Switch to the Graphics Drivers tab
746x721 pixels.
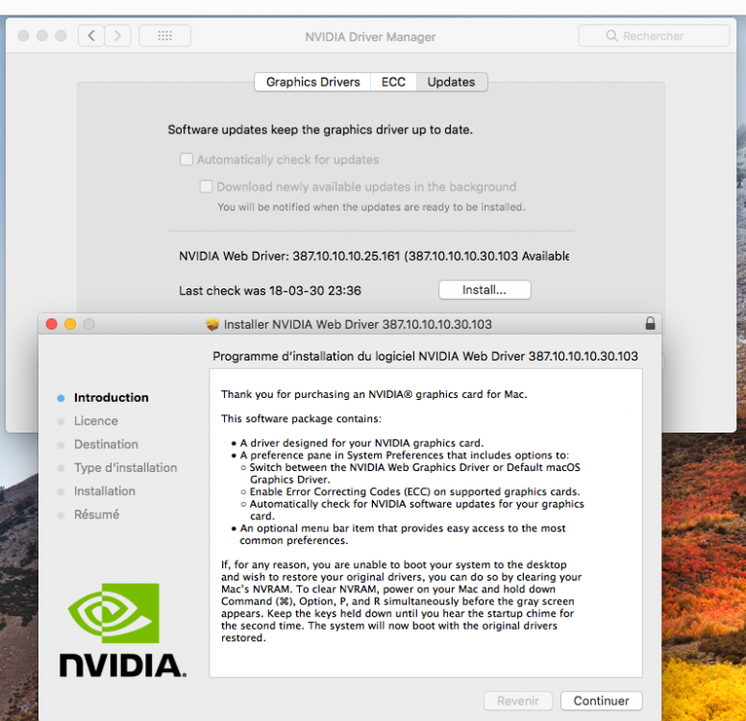[x=312, y=82]
